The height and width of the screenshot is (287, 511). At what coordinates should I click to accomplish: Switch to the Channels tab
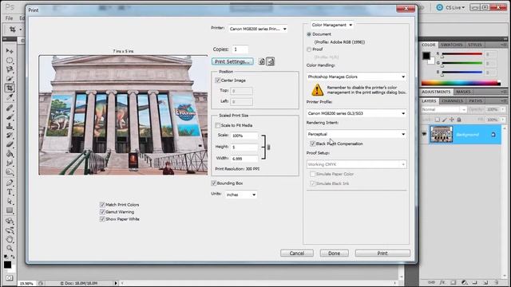[452, 101]
